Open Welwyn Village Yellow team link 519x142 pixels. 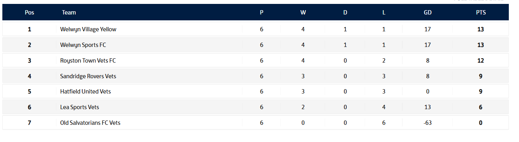[x=88, y=29]
